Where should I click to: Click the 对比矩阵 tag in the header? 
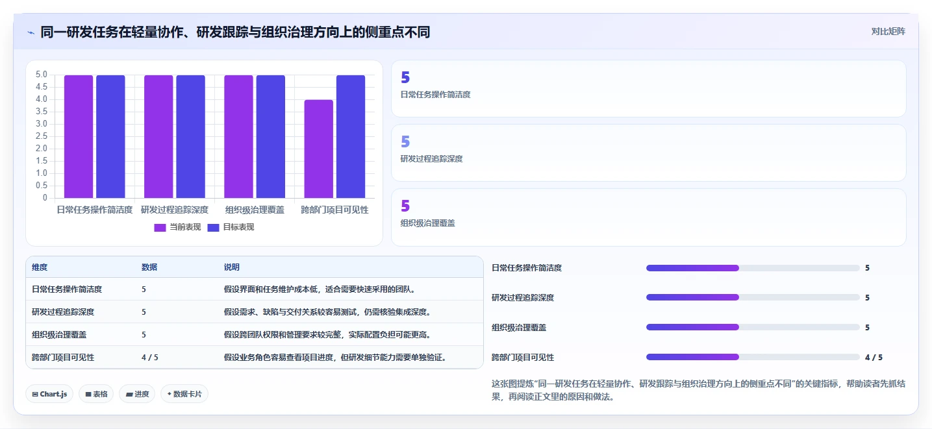click(x=888, y=31)
